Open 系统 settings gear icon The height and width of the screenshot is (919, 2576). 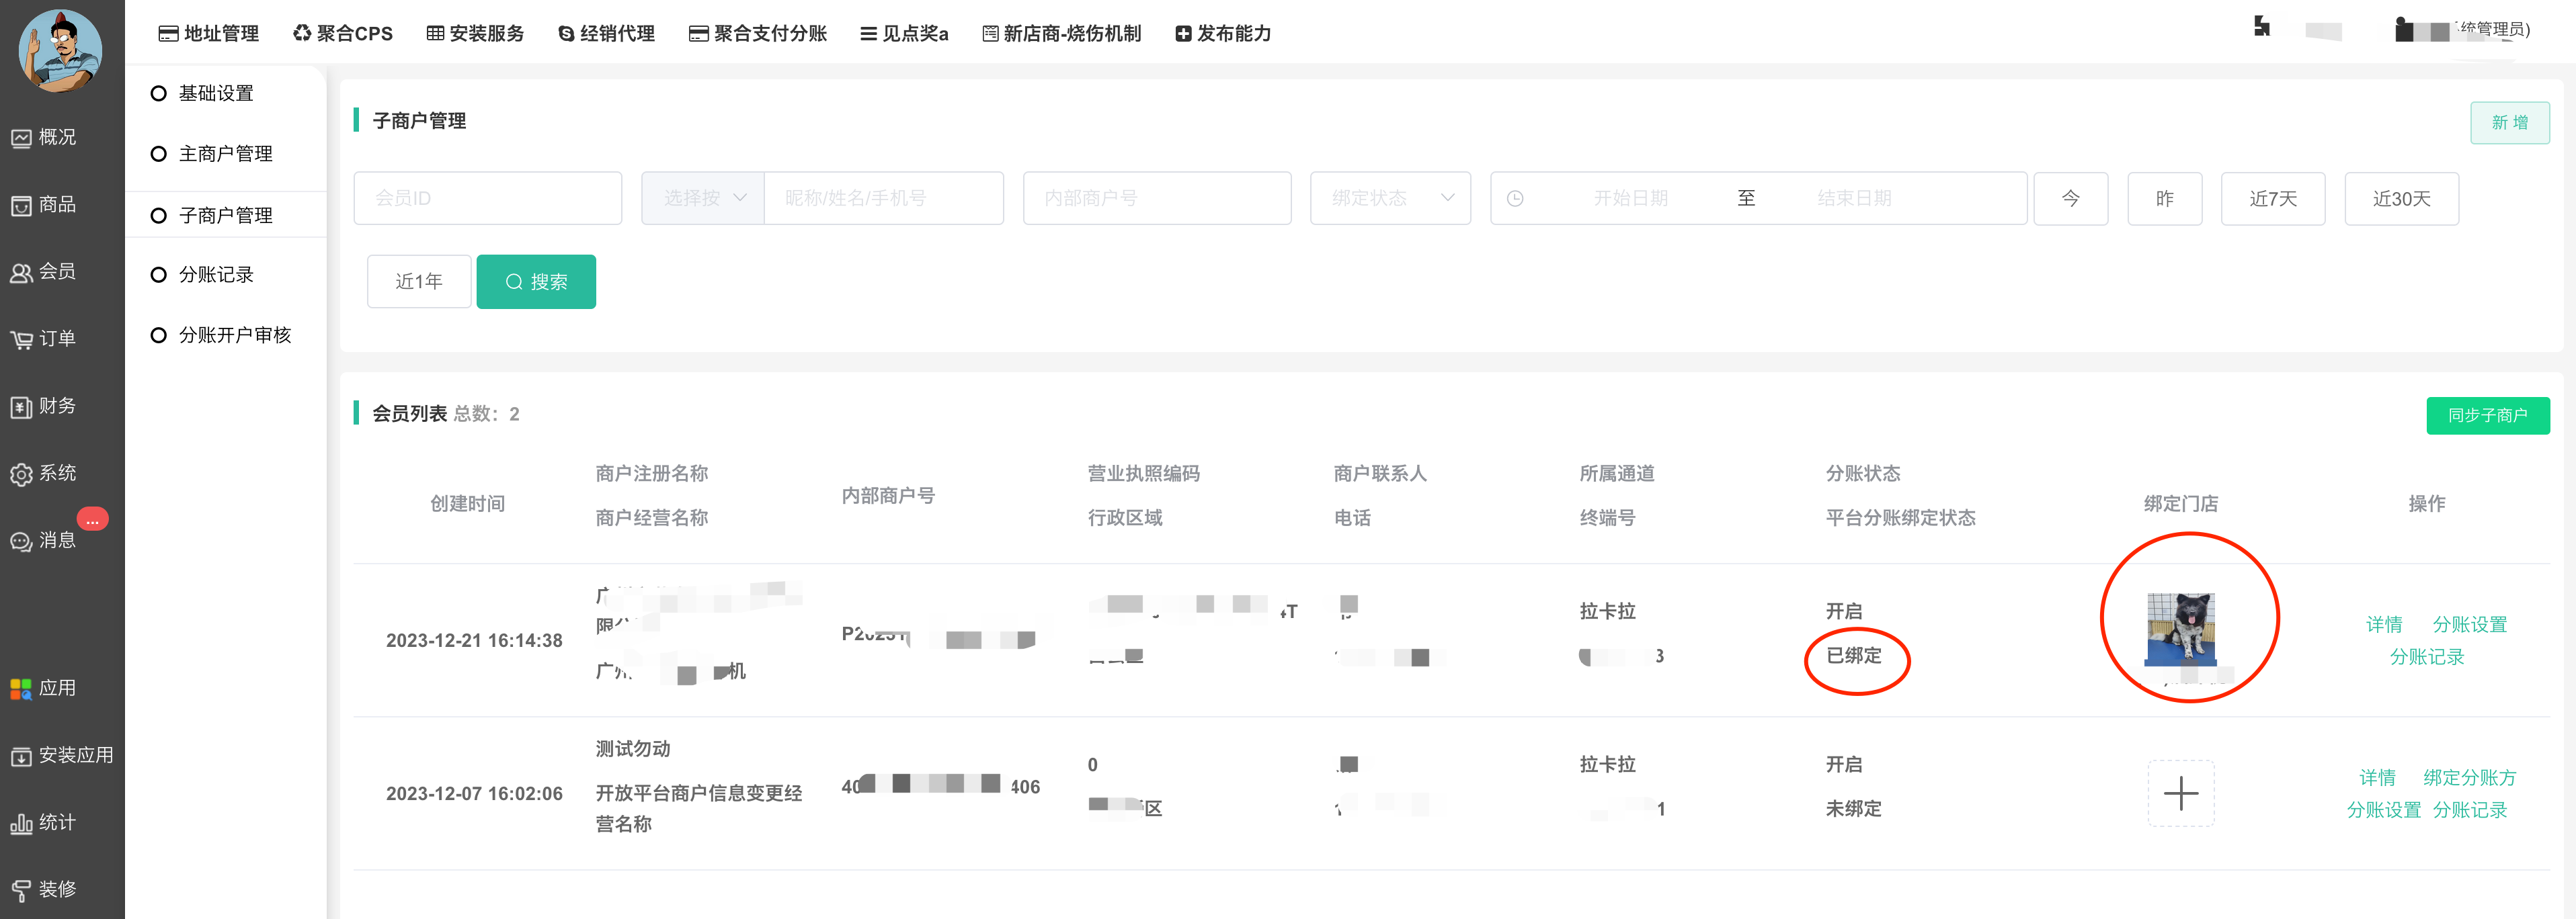click(x=21, y=474)
